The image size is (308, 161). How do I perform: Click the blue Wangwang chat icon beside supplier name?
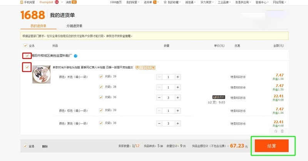coord(75,56)
